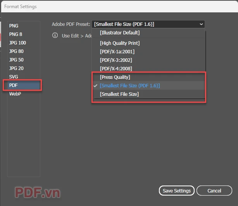
Task: Select the SVG format
Action: coord(24,77)
